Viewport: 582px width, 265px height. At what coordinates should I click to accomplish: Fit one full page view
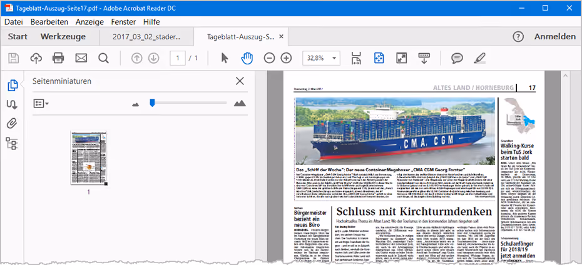pyautogui.click(x=379, y=58)
